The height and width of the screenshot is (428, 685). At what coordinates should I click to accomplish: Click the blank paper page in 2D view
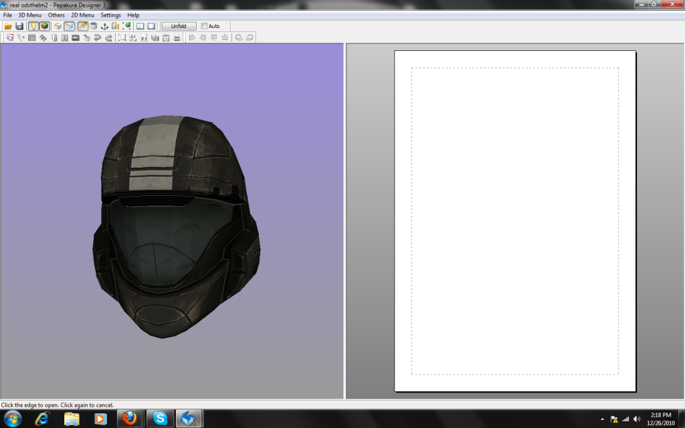coord(514,221)
